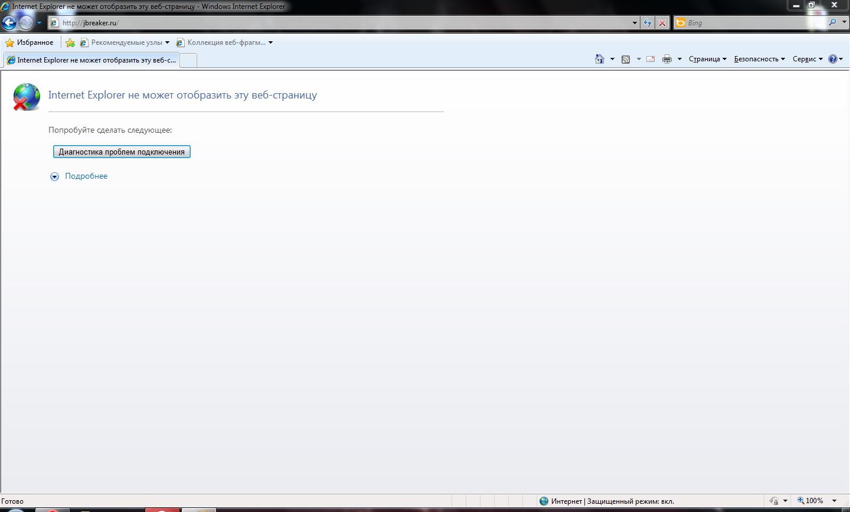Select the tab 'Internet Explorer не может отобразить эту веб-с...'
Screen dimensions: 850x512
point(91,60)
